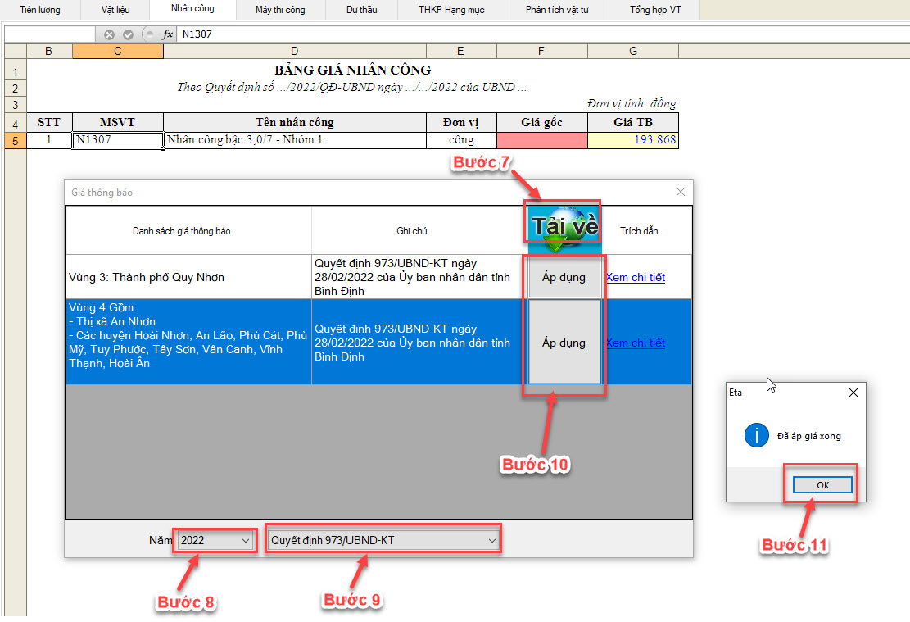The image size is (910, 622).
Task: Confirm entry with formula bar checkmark icon
Action: click(129, 34)
